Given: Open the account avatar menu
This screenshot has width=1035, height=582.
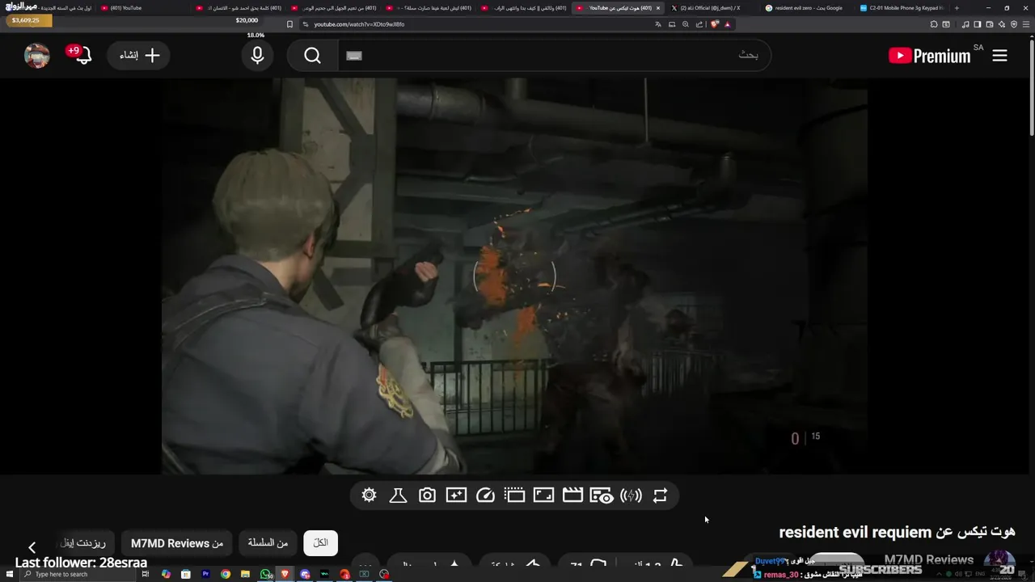Looking at the screenshot, I should pyautogui.click(x=37, y=55).
